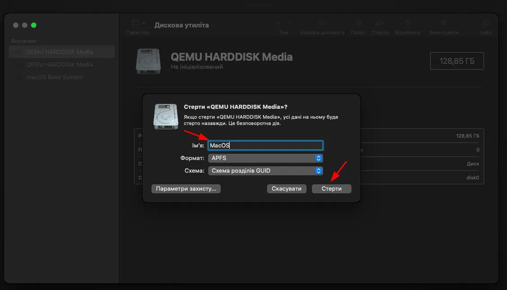507x290 pixels.
Task: Click the green zoom window button
Action: (34, 25)
